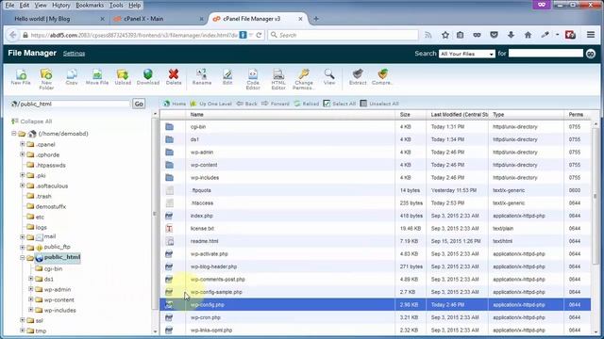Click the red Delete icon
604x339 pixels.
[174, 77]
